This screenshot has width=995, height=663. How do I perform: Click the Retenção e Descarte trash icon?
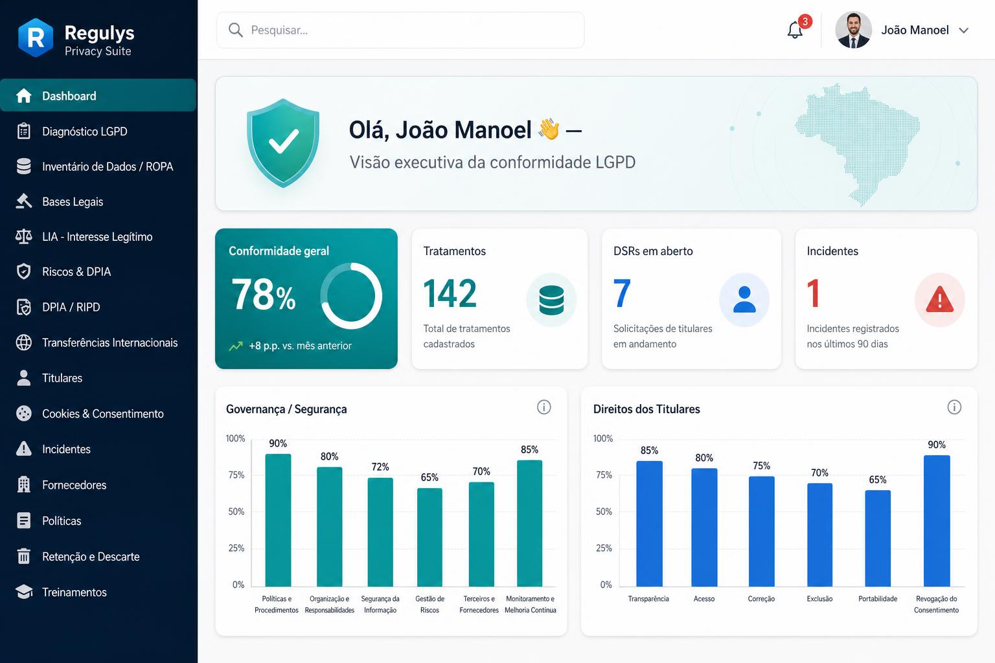pos(24,556)
